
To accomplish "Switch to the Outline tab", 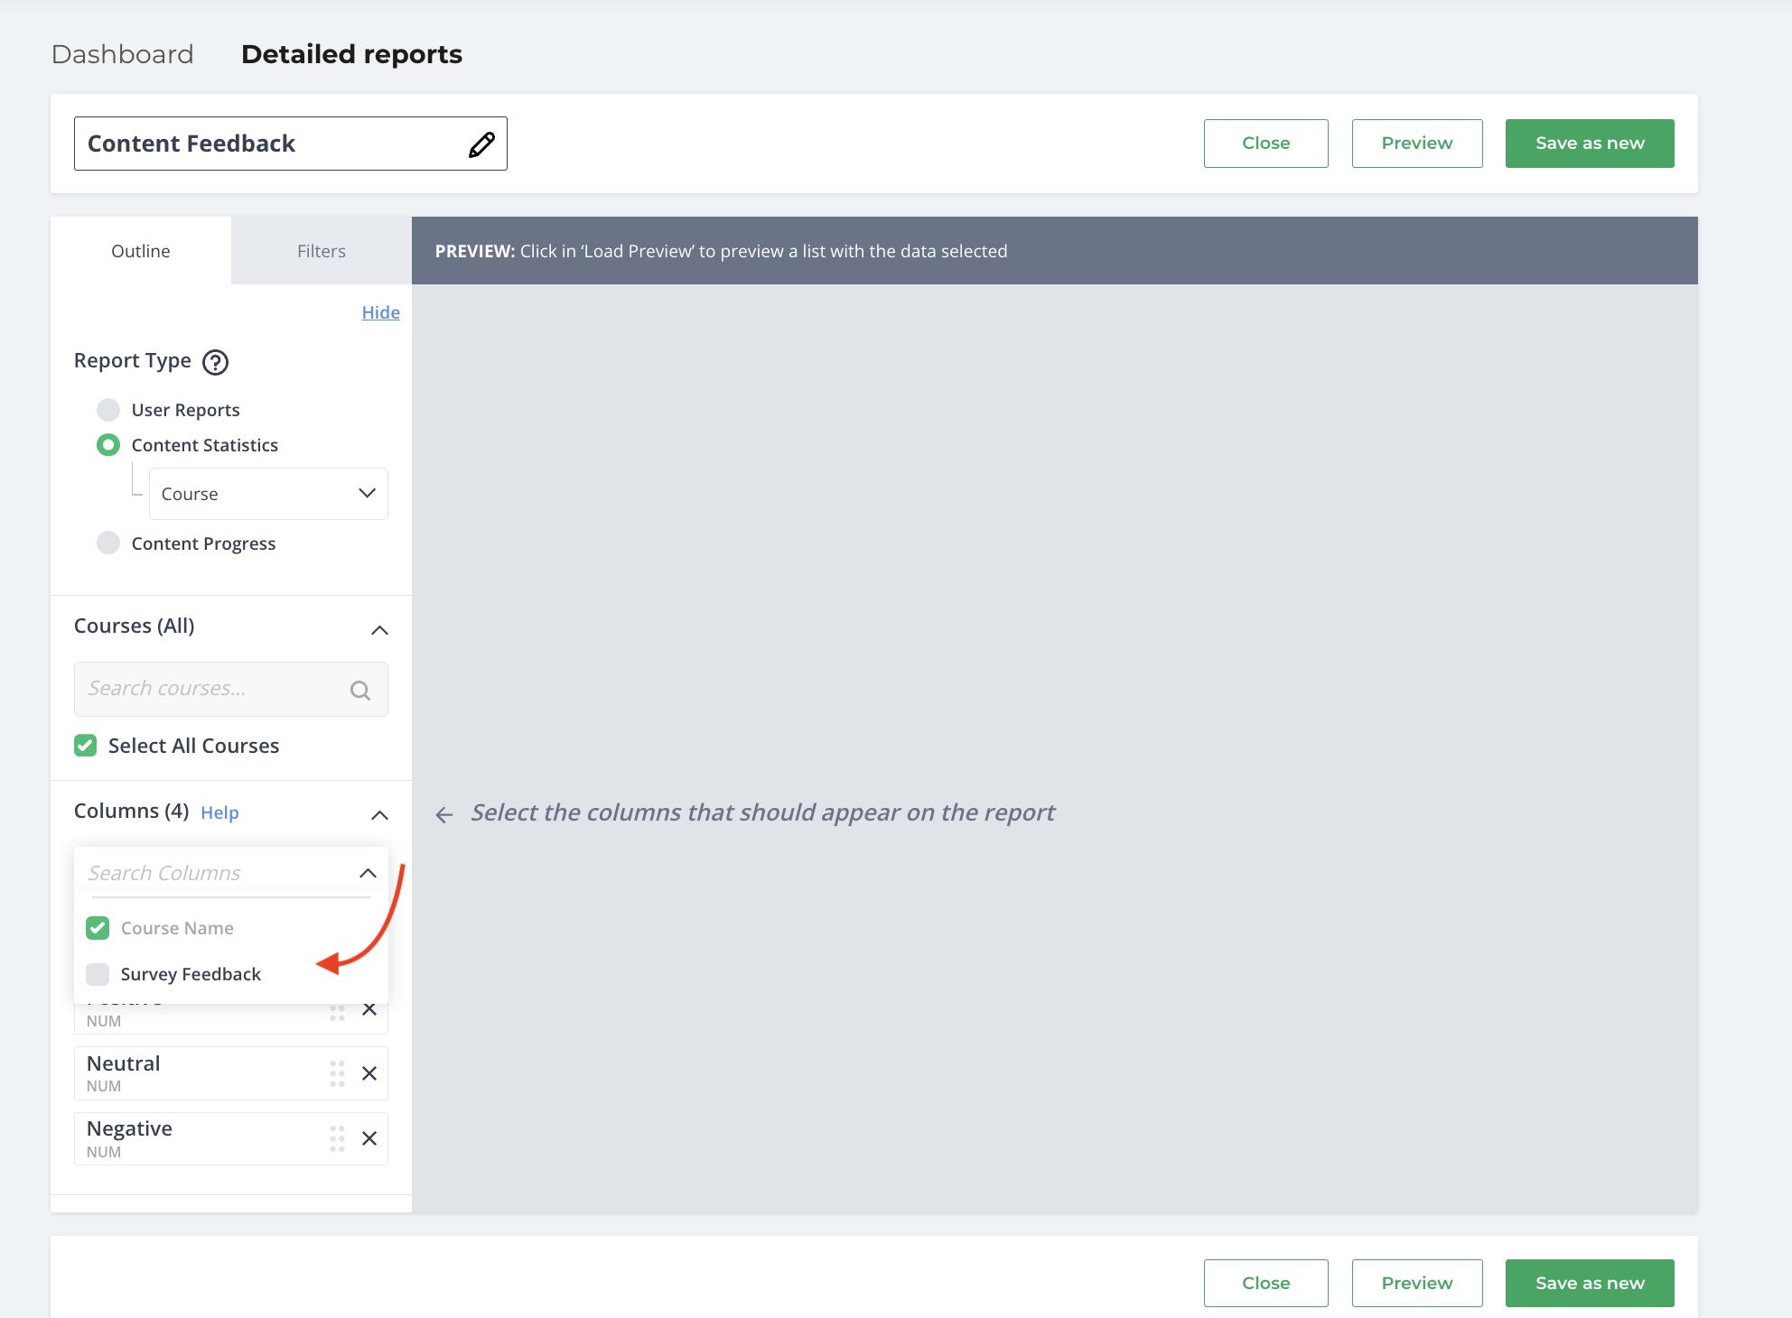I will (x=141, y=251).
